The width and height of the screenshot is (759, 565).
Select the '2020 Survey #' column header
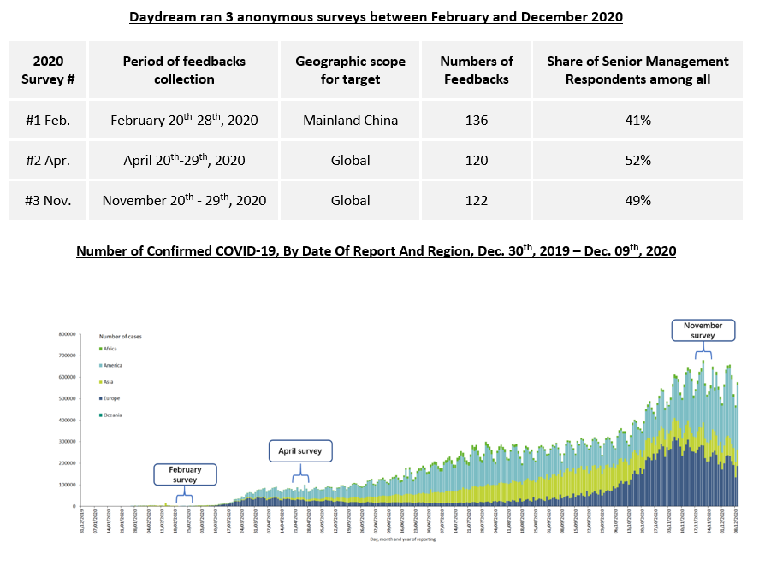(x=48, y=70)
